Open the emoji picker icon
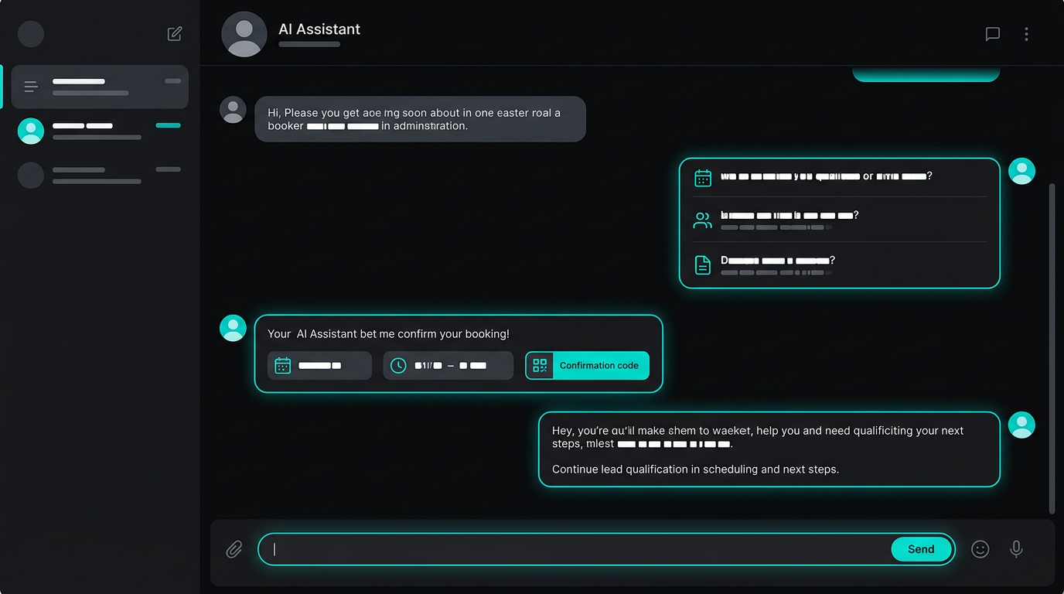Viewport: 1064px width, 594px height. tap(980, 548)
